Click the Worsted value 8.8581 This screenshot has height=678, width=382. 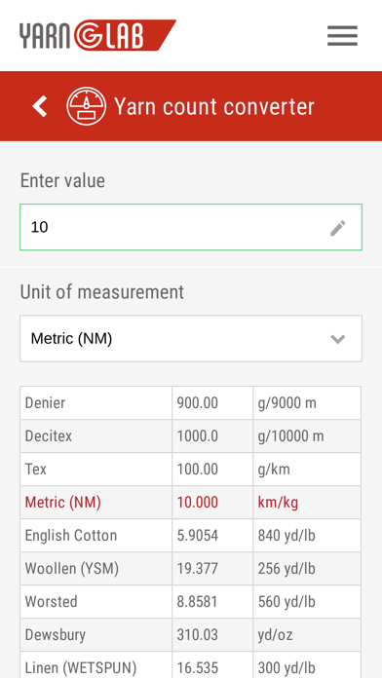197,602
